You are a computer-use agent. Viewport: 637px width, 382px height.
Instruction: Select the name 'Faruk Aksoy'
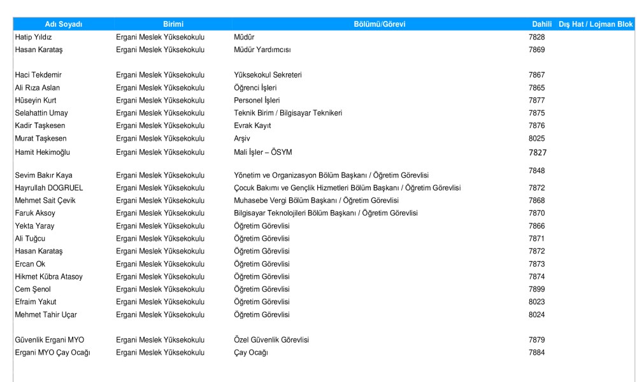tap(35, 213)
